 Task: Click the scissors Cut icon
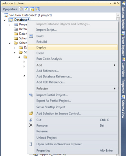(x=31, y=120)
